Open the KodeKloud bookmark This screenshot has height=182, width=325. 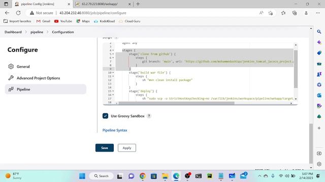[105, 21]
